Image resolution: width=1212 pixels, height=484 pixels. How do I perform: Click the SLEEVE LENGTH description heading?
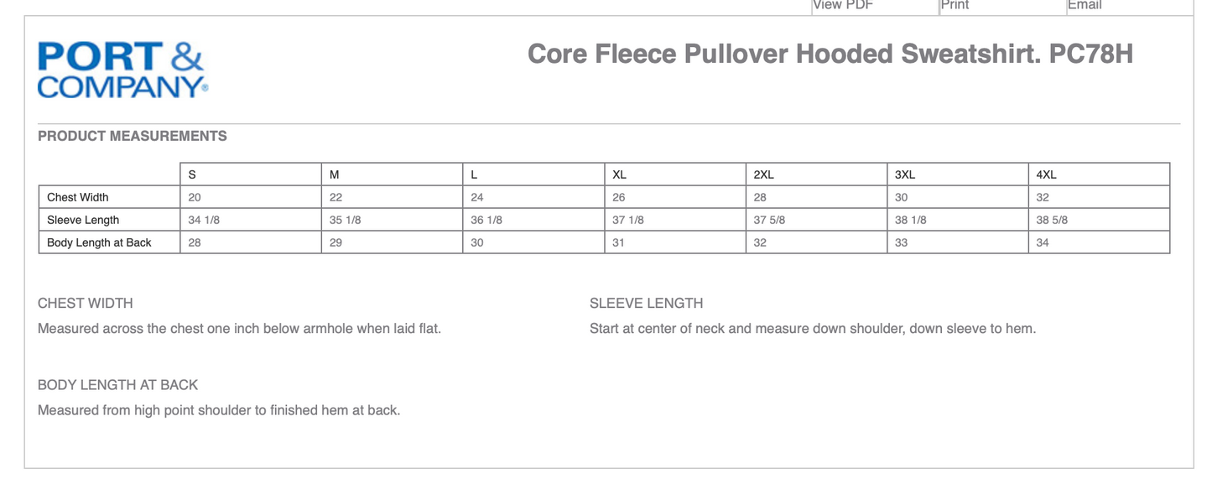tap(646, 303)
